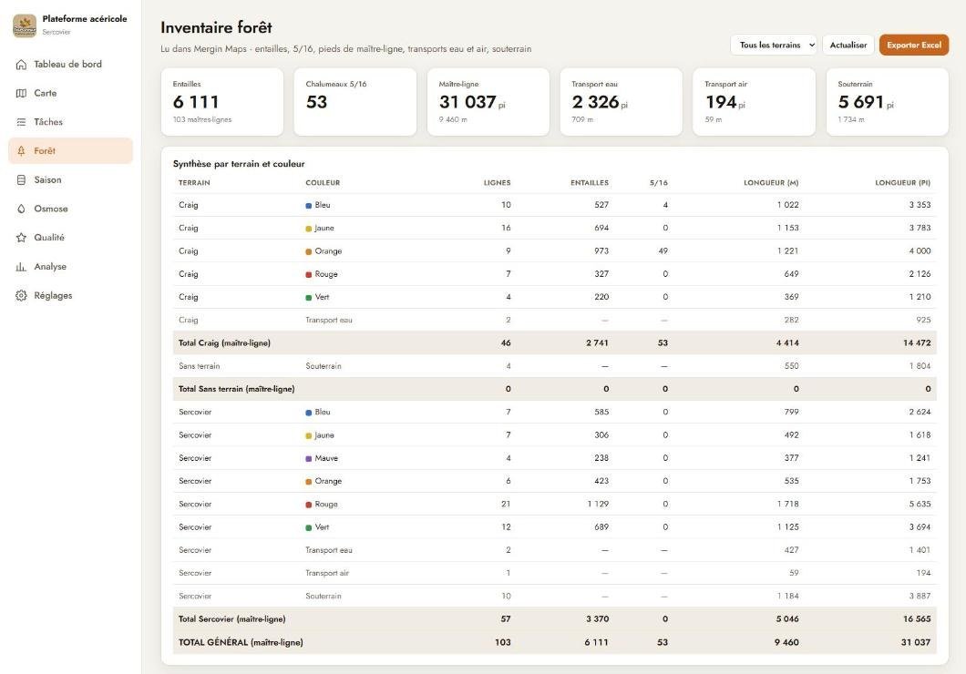The width and height of the screenshot is (966, 674).
Task: Open the Carte menu item
Action: [70, 94]
